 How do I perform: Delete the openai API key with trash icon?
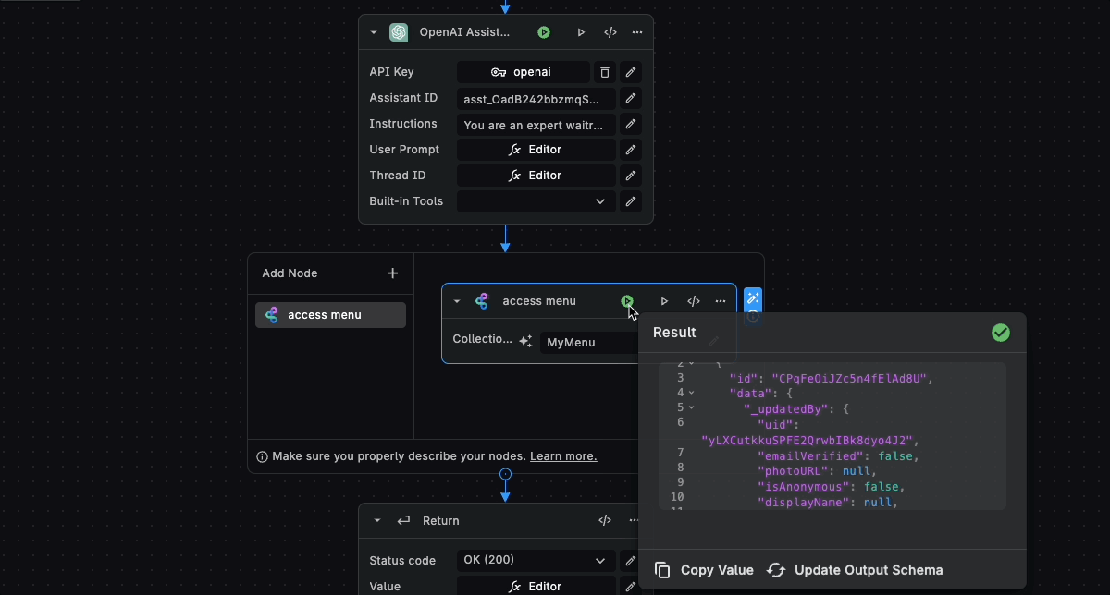click(604, 72)
